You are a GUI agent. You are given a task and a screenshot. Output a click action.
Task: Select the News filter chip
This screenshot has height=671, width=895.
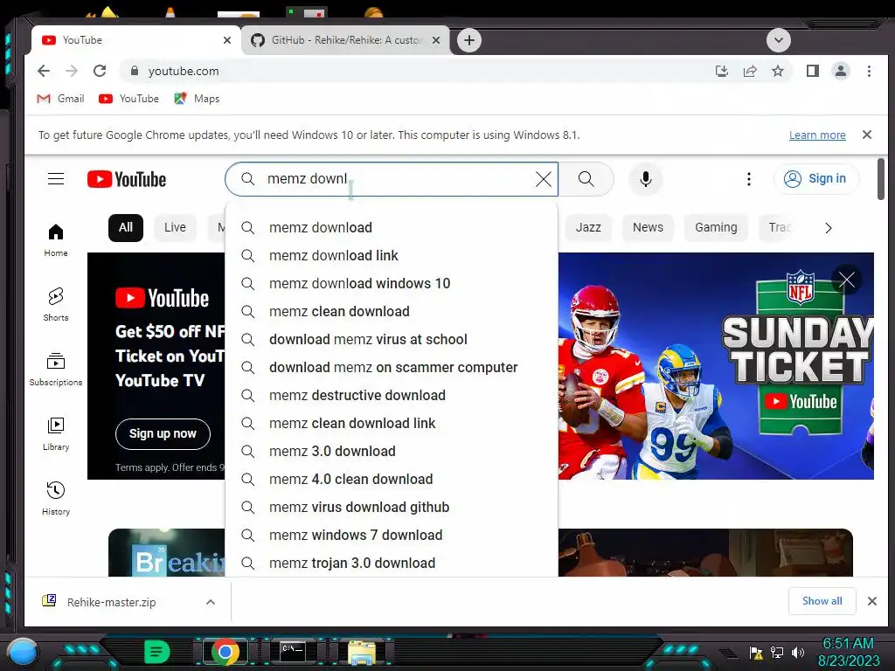(x=648, y=228)
